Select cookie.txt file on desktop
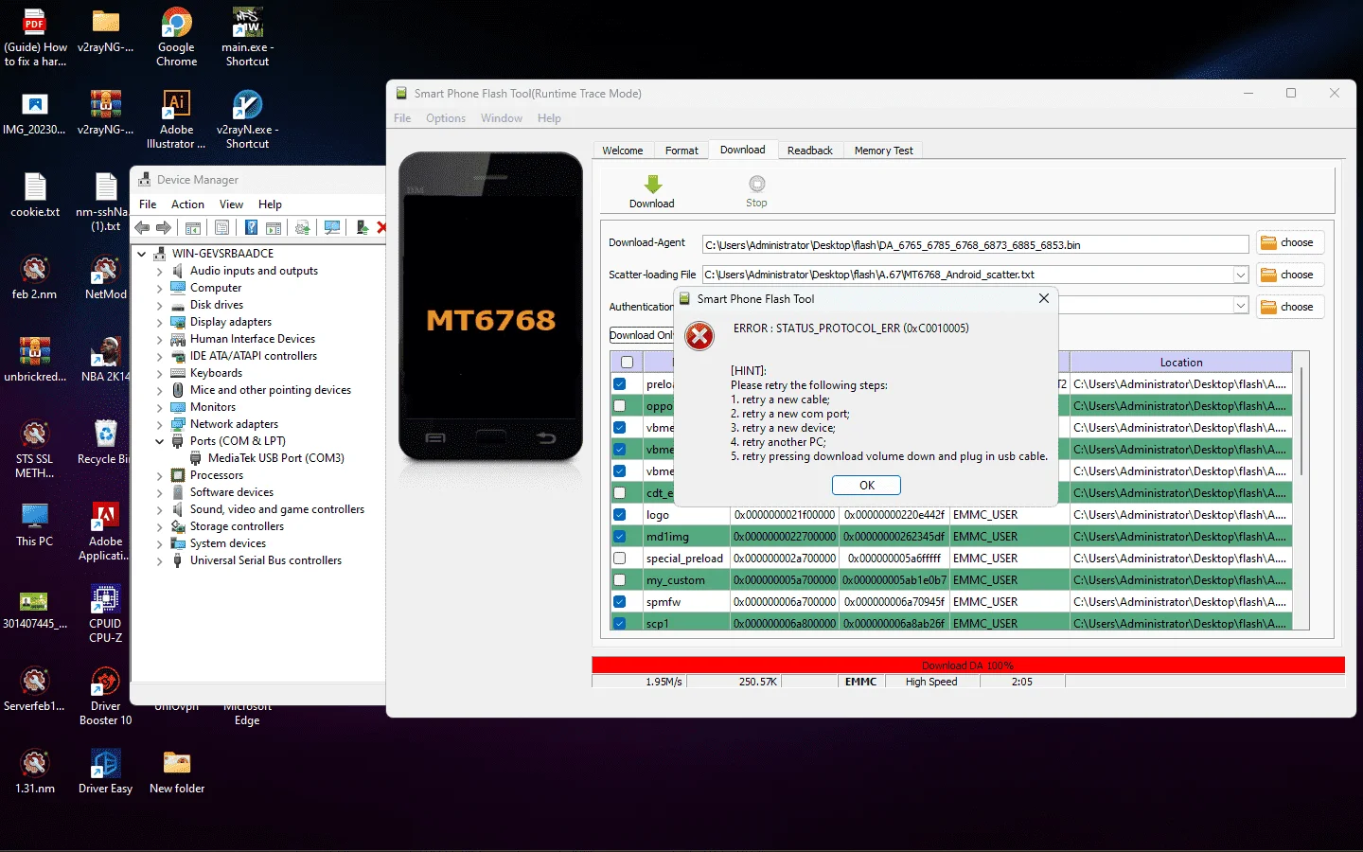 35,196
